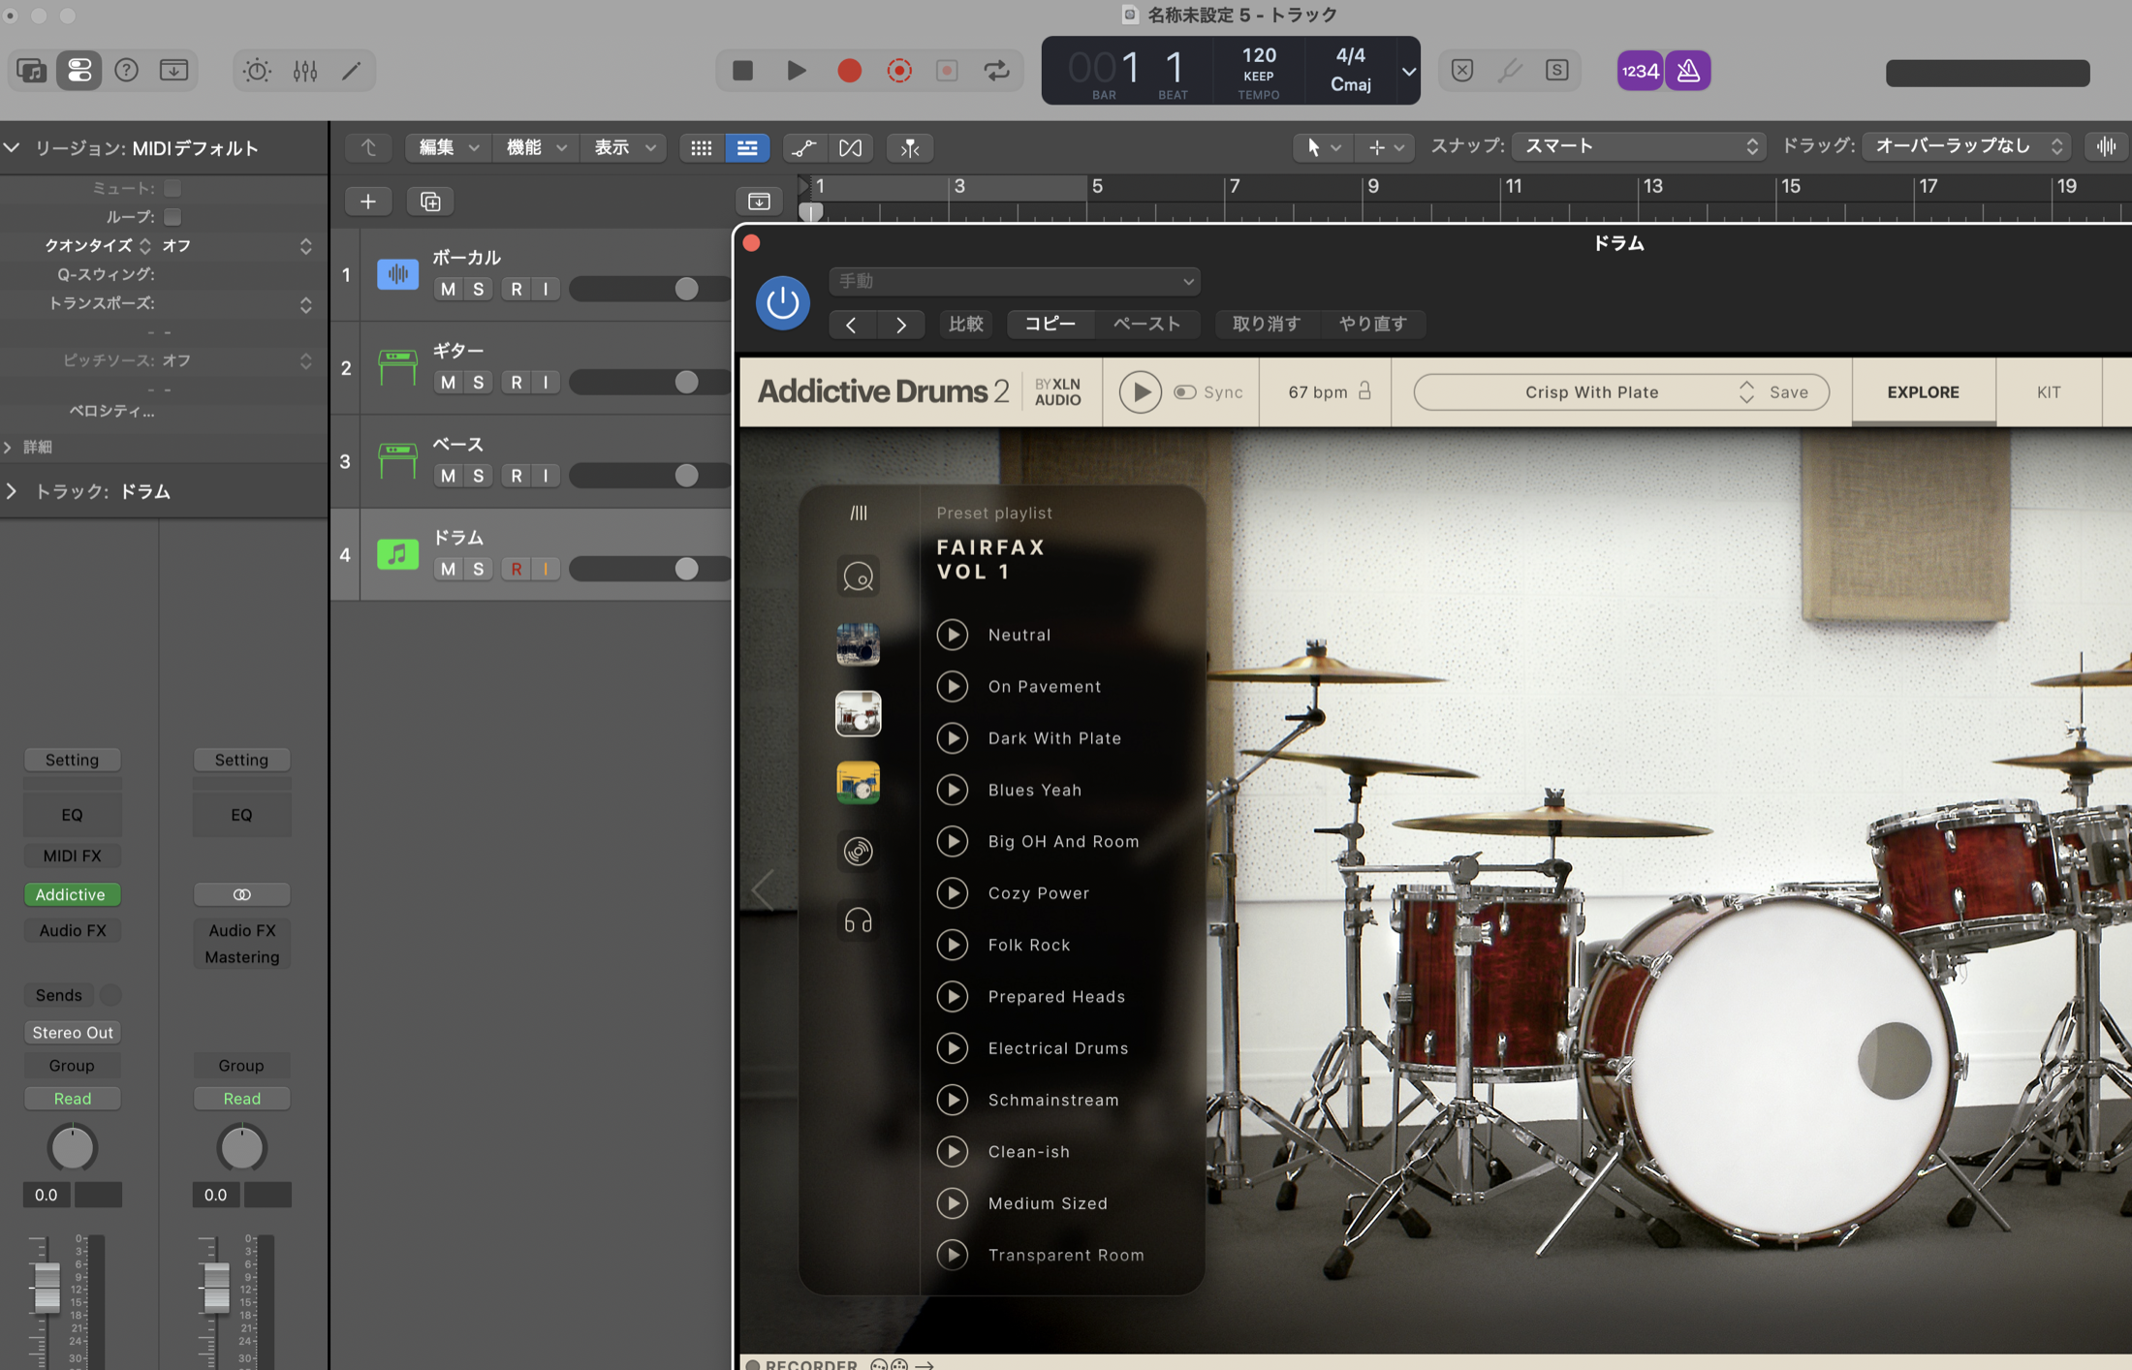Toggle the Inspector panel button
Image resolution: width=2132 pixels, height=1370 pixels.
point(78,71)
